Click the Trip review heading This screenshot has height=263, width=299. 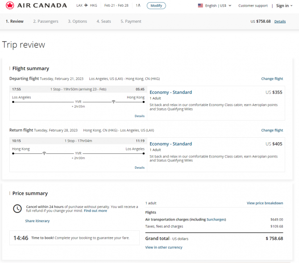click(24, 45)
